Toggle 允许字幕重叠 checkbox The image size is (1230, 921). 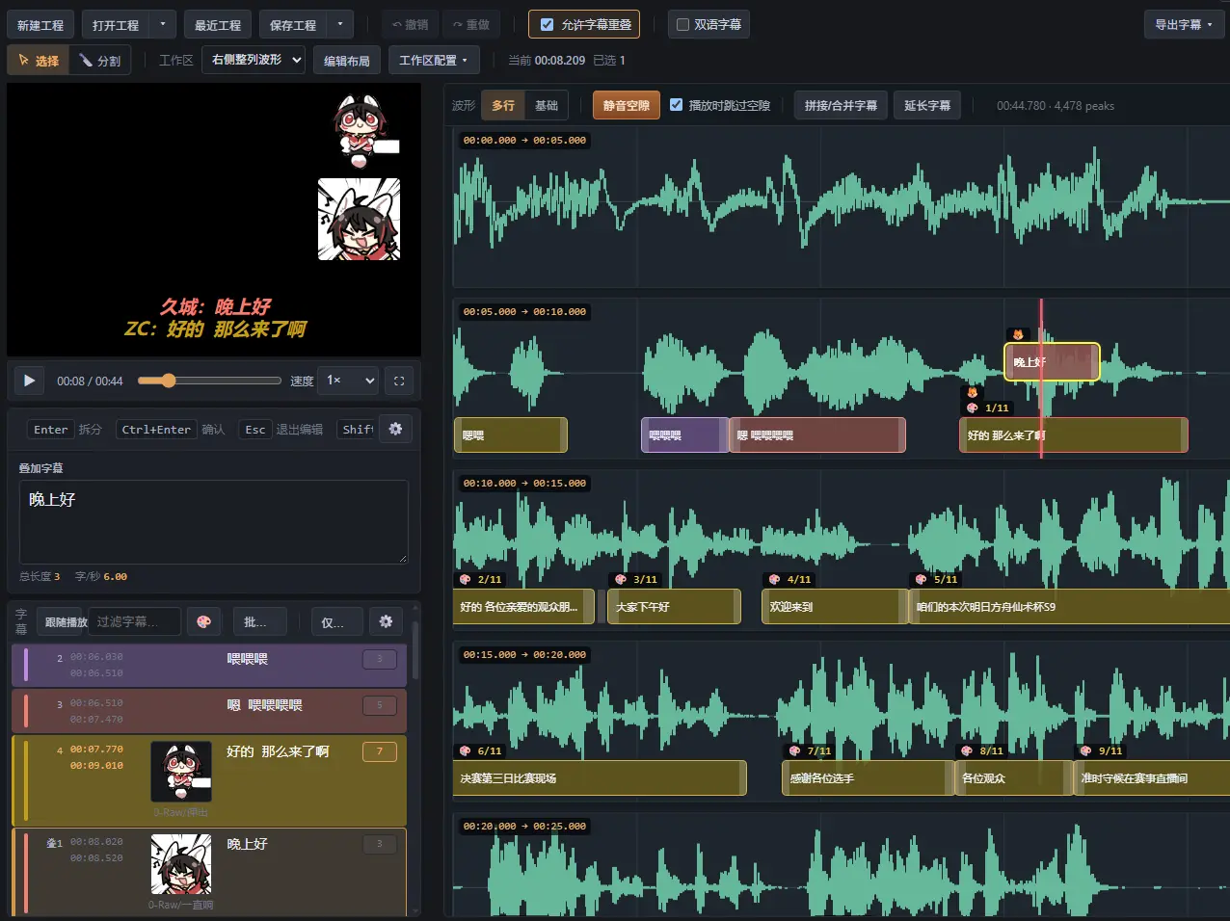(x=547, y=24)
